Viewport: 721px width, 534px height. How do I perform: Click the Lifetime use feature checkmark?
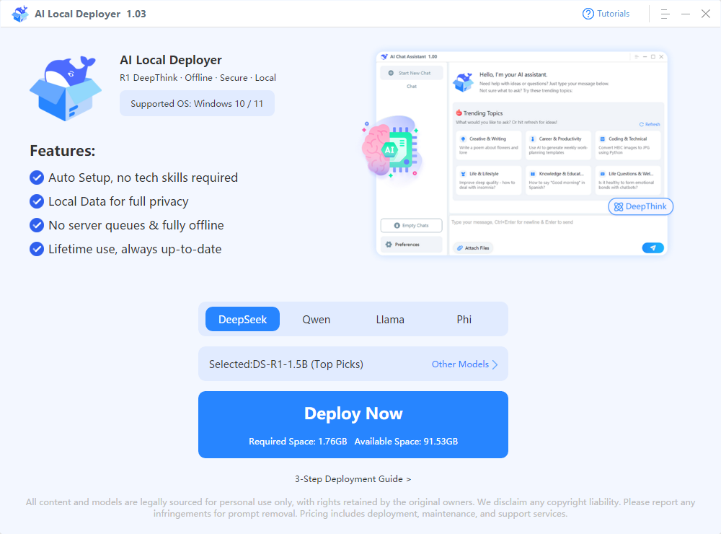[37, 249]
